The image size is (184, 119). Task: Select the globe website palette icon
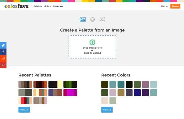coord(93,20)
